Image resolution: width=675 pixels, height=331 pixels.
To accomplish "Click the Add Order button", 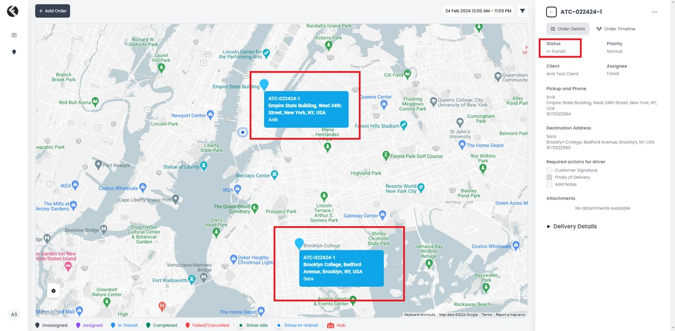I will pos(53,11).
